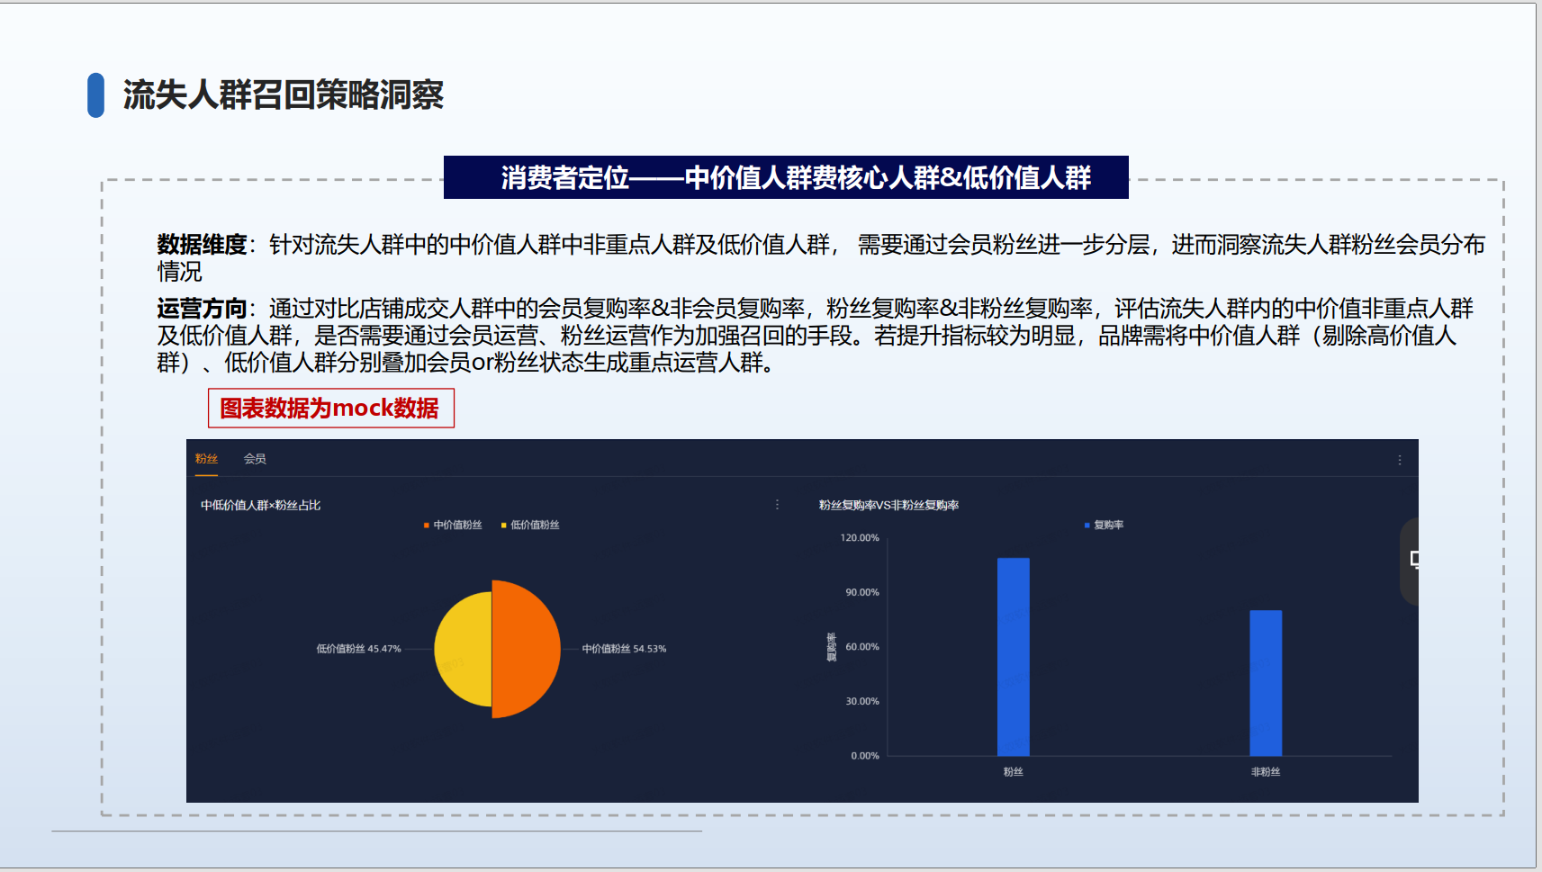Click the 0.00% axis value
The image size is (1542, 872).
865,756
